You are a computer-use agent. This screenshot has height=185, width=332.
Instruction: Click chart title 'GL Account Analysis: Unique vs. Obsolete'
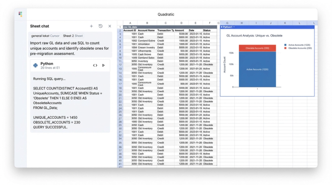(x=254, y=35)
